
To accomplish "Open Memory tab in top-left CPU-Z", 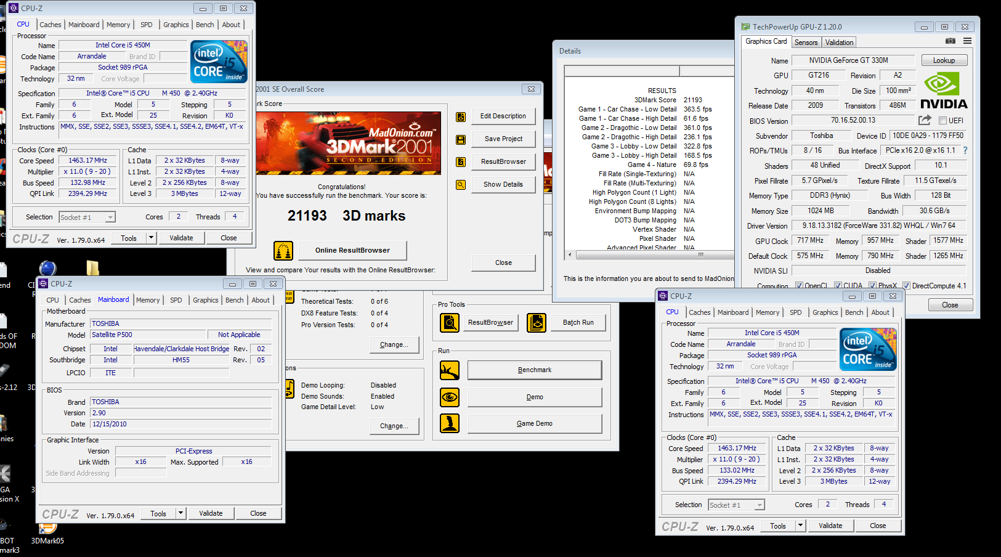I will tap(118, 25).
